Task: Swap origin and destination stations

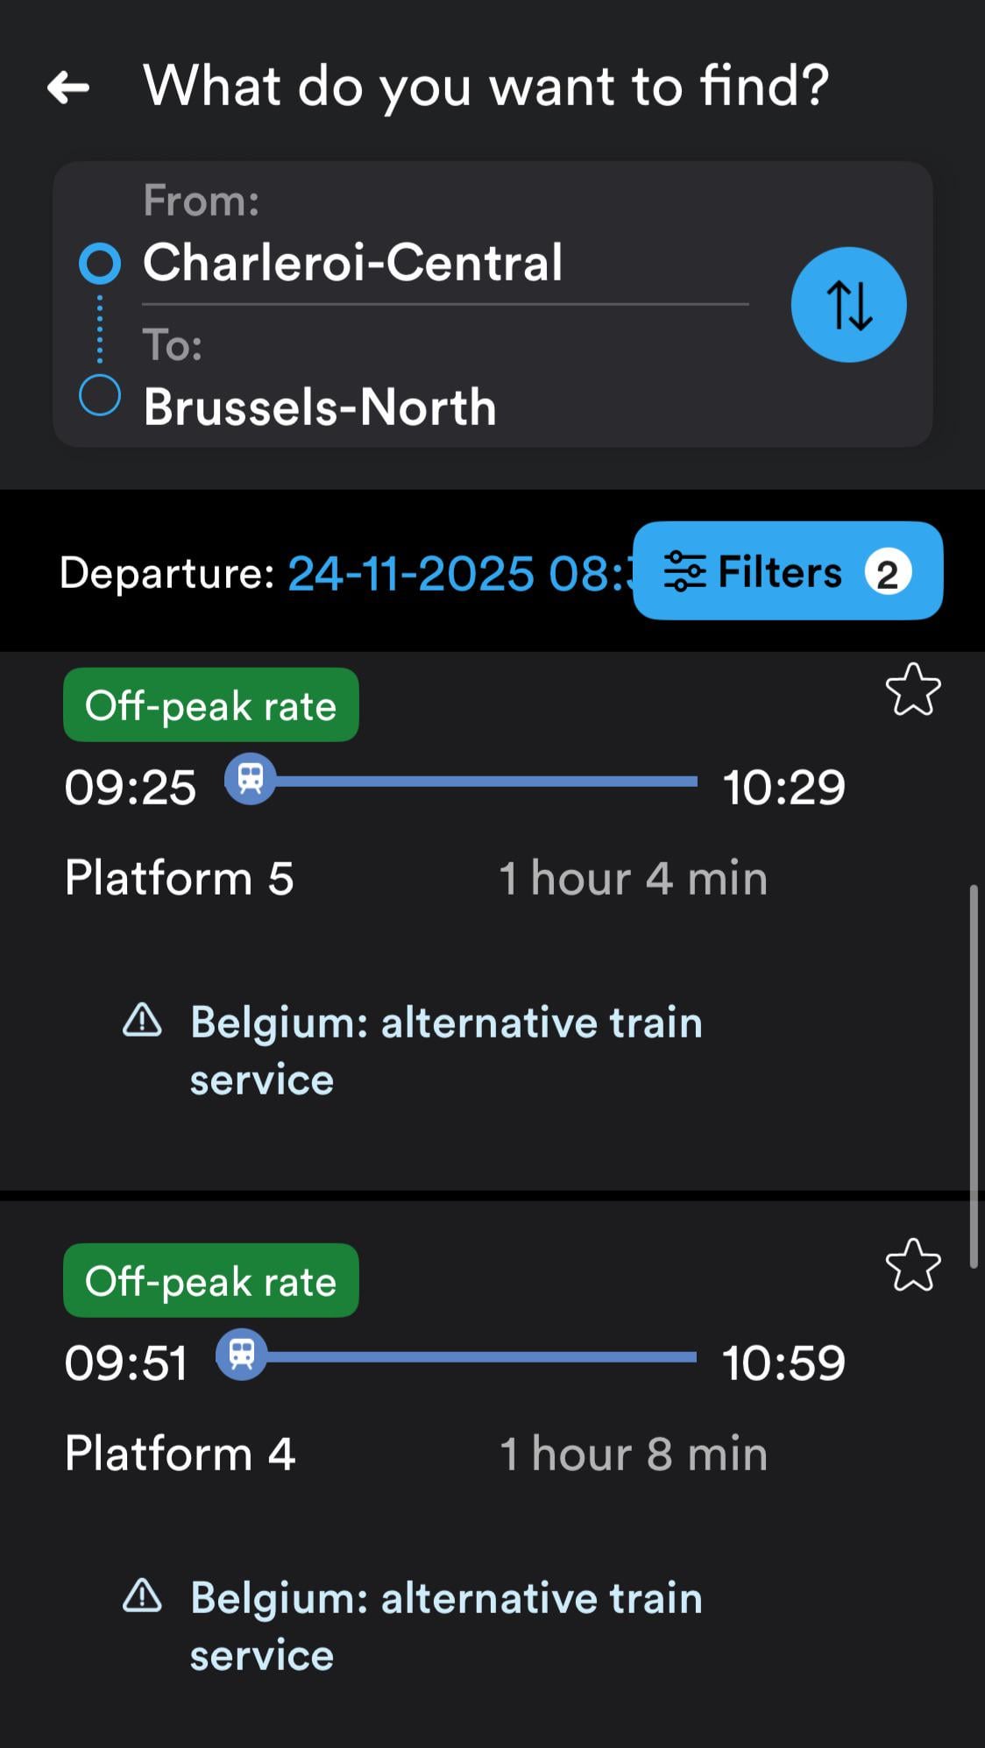Action: pyautogui.click(x=848, y=305)
